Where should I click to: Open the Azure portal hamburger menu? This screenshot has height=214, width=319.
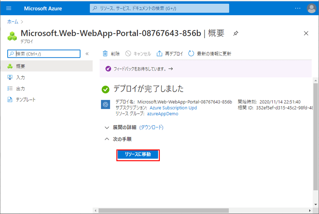point(9,8)
